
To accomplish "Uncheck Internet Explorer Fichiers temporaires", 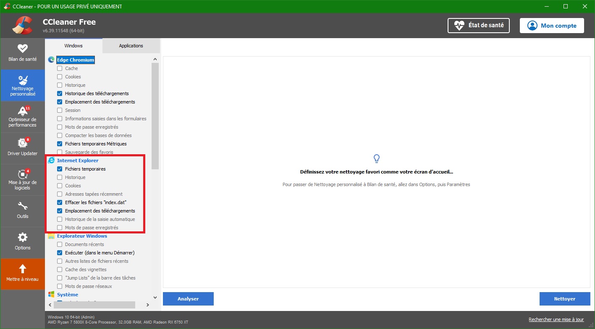I will (60, 169).
